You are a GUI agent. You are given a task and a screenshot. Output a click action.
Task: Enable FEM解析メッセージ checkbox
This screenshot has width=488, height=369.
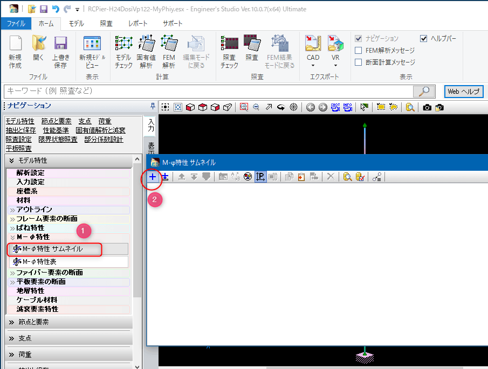[x=359, y=51]
